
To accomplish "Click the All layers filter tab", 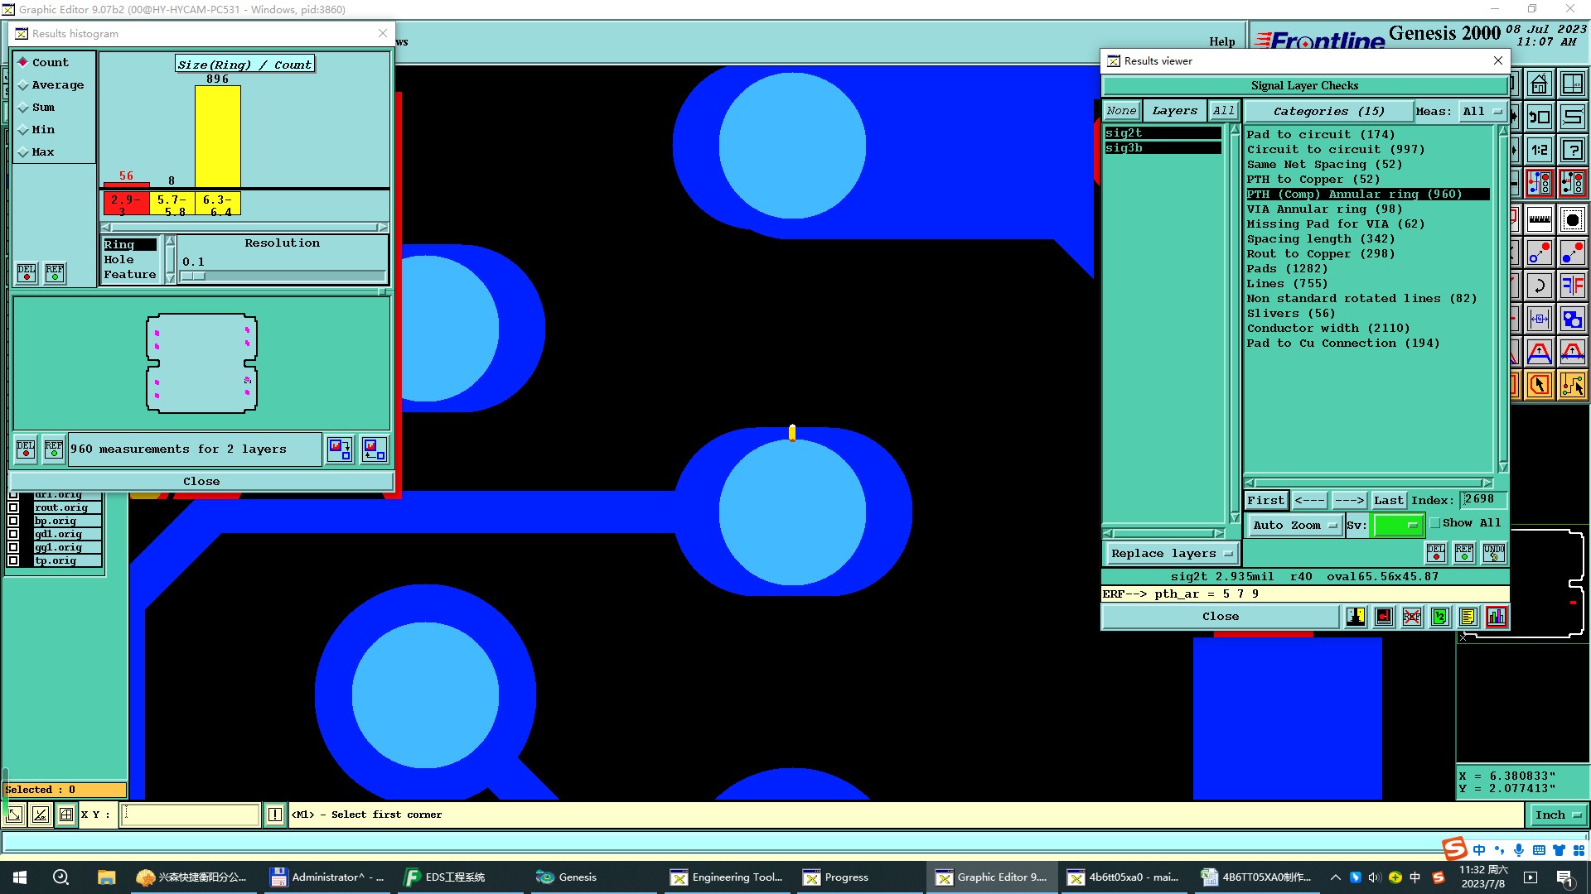I will pyautogui.click(x=1223, y=110).
